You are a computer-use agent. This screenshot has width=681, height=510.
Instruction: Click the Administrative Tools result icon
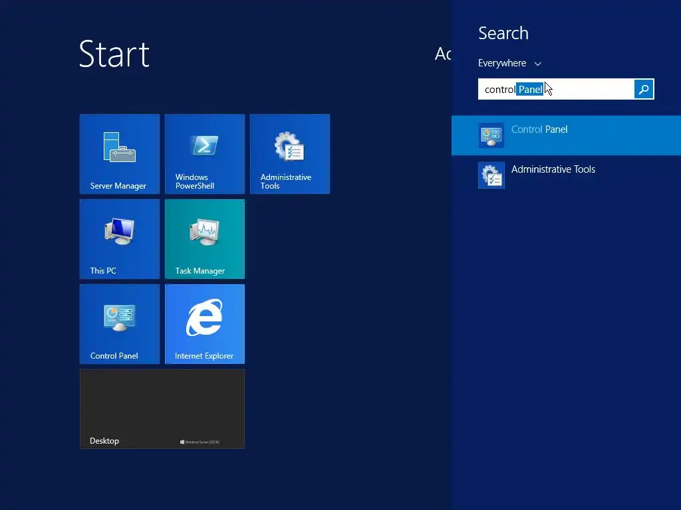tap(491, 175)
